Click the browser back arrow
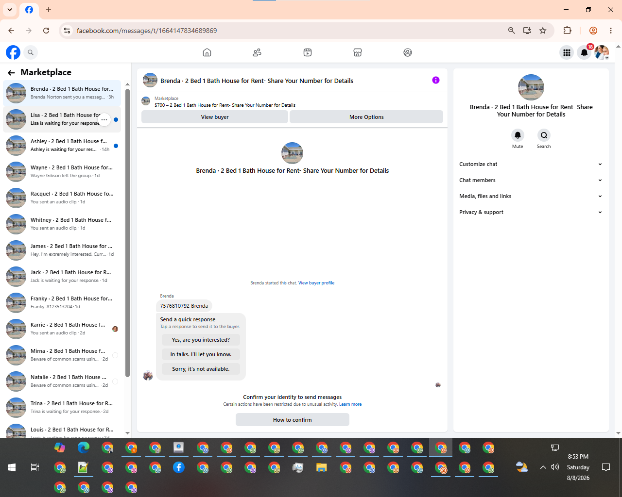Screen dimensions: 622x497 11,31
